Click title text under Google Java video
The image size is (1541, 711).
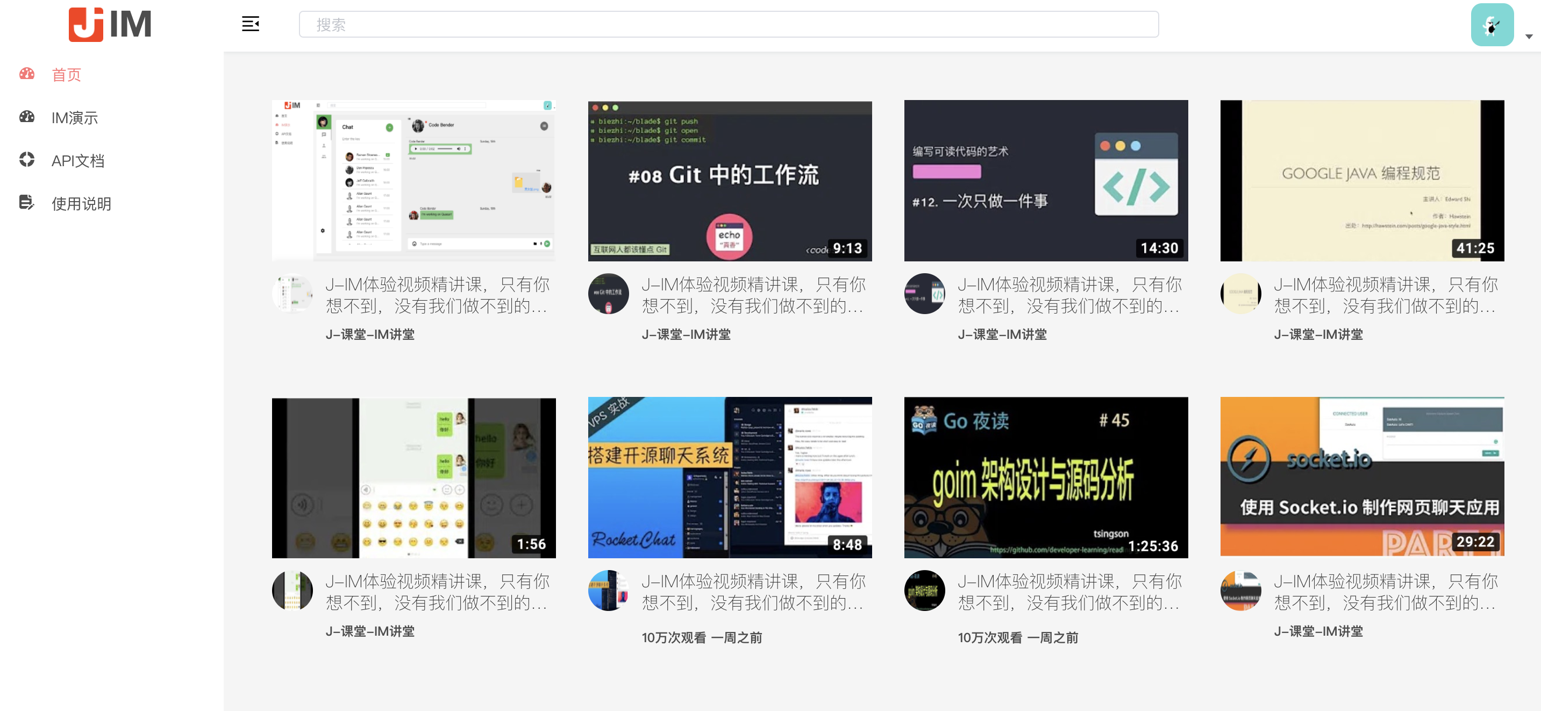[x=1386, y=295]
